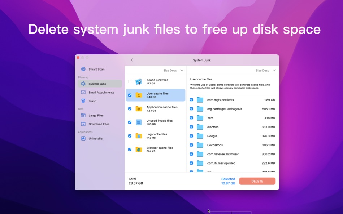Click the 505.1 MB size value
This screenshot has width=343, height=214.
[268, 109]
